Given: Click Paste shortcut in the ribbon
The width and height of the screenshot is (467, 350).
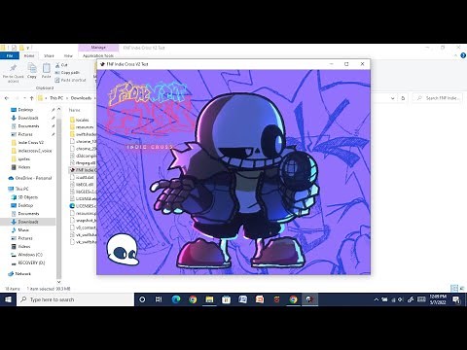Looking at the screenshot, I should (x=70, y=80).
